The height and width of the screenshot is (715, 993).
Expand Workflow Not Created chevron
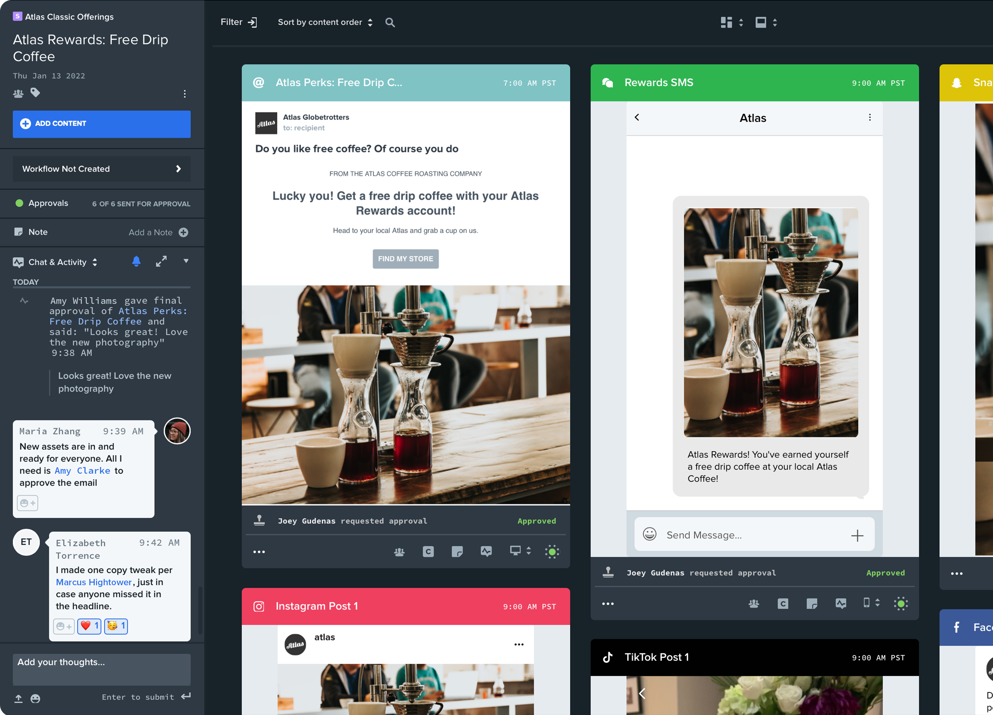point(178,169)
